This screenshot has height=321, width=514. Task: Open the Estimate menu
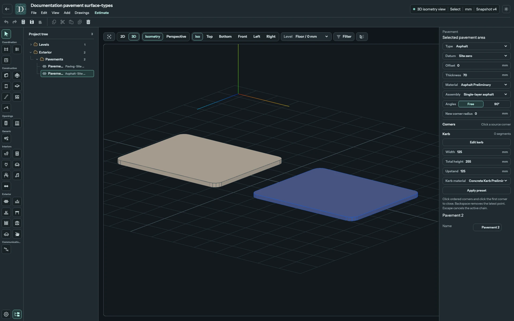(101, 13)
